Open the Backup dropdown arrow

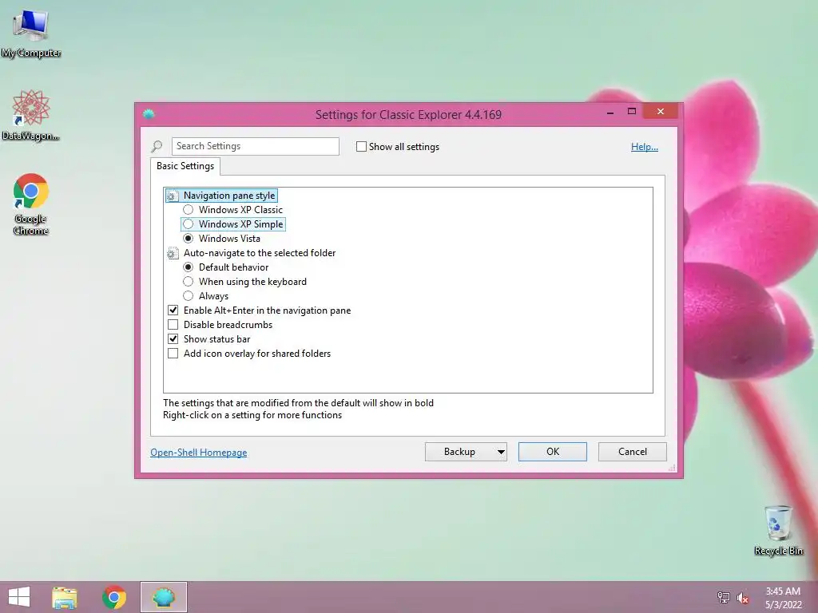tap(500, 452)
